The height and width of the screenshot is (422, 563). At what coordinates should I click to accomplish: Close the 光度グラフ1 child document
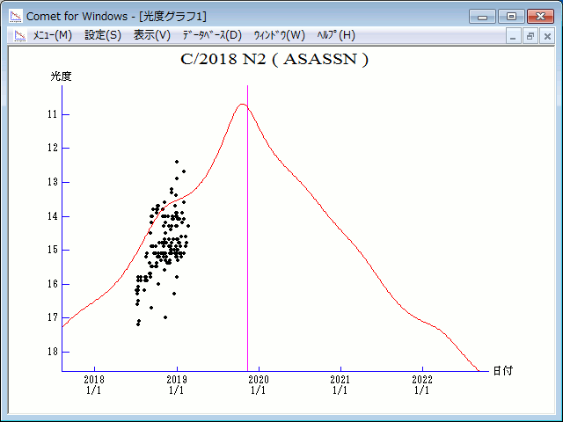[547, 36]
